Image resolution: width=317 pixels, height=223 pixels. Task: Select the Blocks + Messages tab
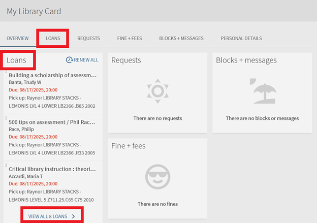point(181,38)
